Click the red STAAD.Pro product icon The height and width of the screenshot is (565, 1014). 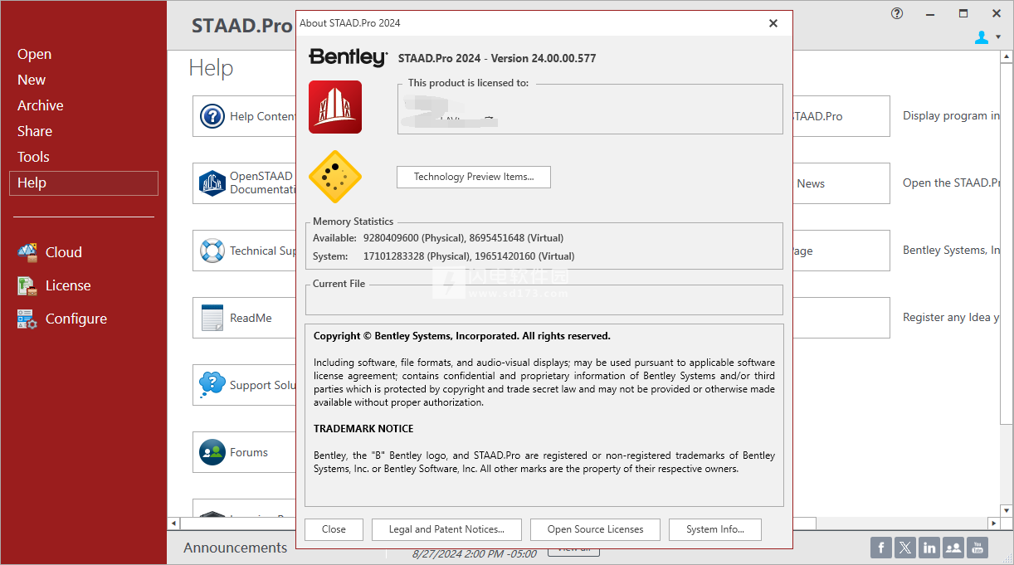(335, 107)
